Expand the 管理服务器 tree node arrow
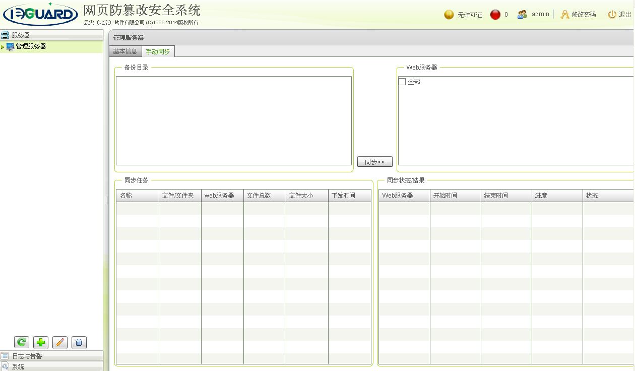 (3, 47)
